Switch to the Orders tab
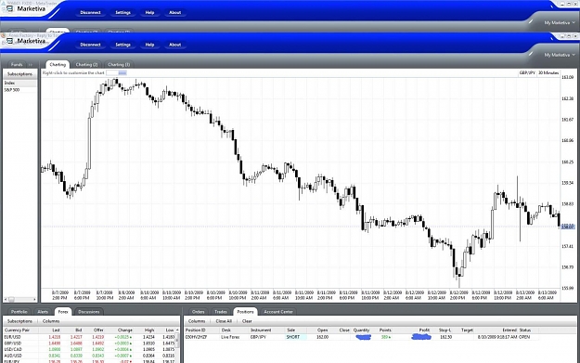The image size is (580, 363). (199, 312)
